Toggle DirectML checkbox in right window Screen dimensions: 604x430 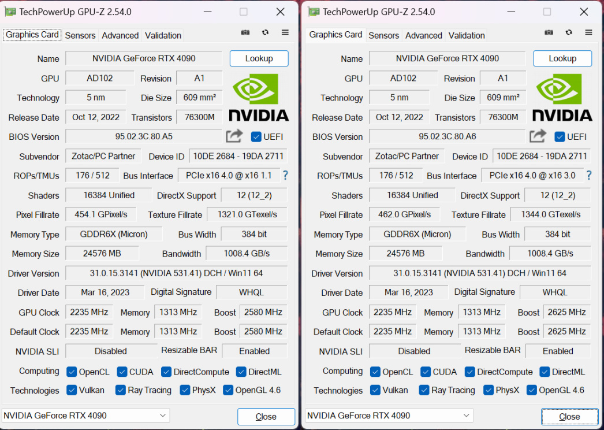point(545,372)
